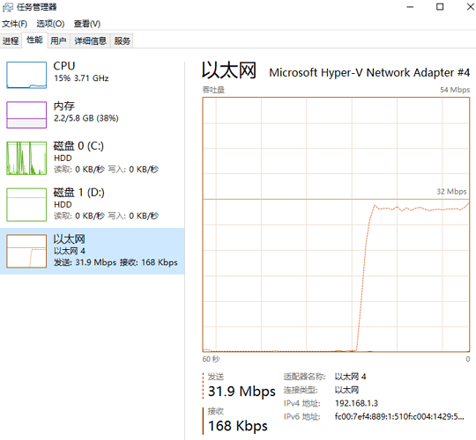The width and height of the screenshot is (476, 440).
Task: Click the 接收 168 Kbps value
Action: (x=238, y=426)
